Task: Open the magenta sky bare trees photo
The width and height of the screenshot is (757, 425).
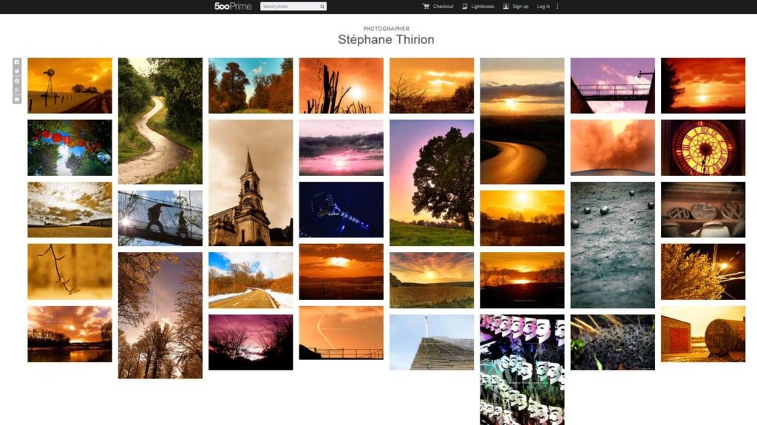Action: [x=251, y=342]
